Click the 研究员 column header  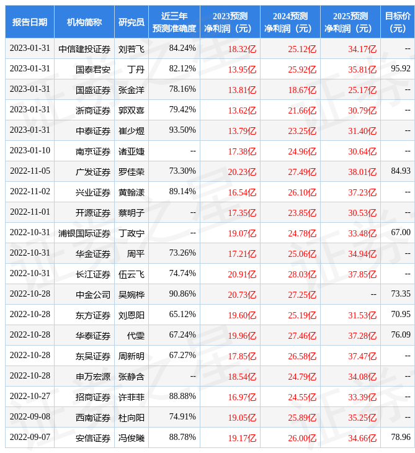132,22
